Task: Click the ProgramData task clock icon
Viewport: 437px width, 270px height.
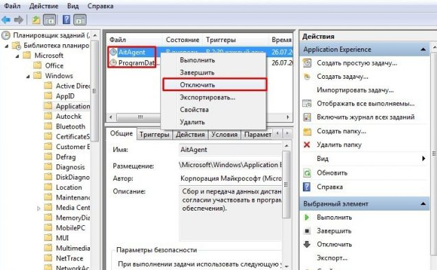Action: 113,63
